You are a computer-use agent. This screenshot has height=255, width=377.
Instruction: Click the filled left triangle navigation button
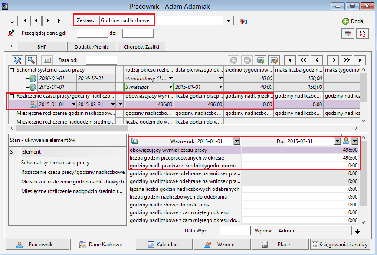(290, 60)
